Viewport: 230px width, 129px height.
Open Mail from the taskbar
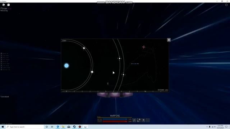(69, 127)
